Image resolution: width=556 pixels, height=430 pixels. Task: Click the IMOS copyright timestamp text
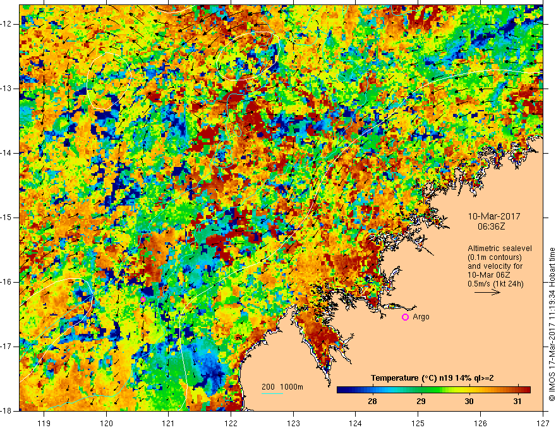coord(552,324)
